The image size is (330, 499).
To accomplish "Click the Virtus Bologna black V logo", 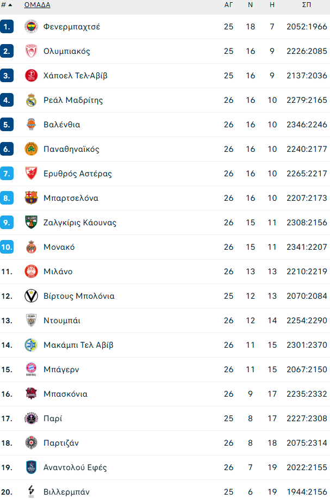I will 31,296.
